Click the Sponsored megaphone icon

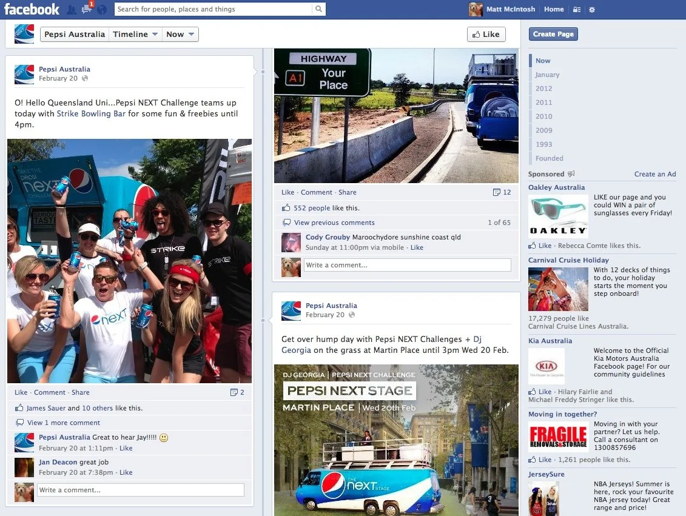pyautogui.click(x=571, y=173)
